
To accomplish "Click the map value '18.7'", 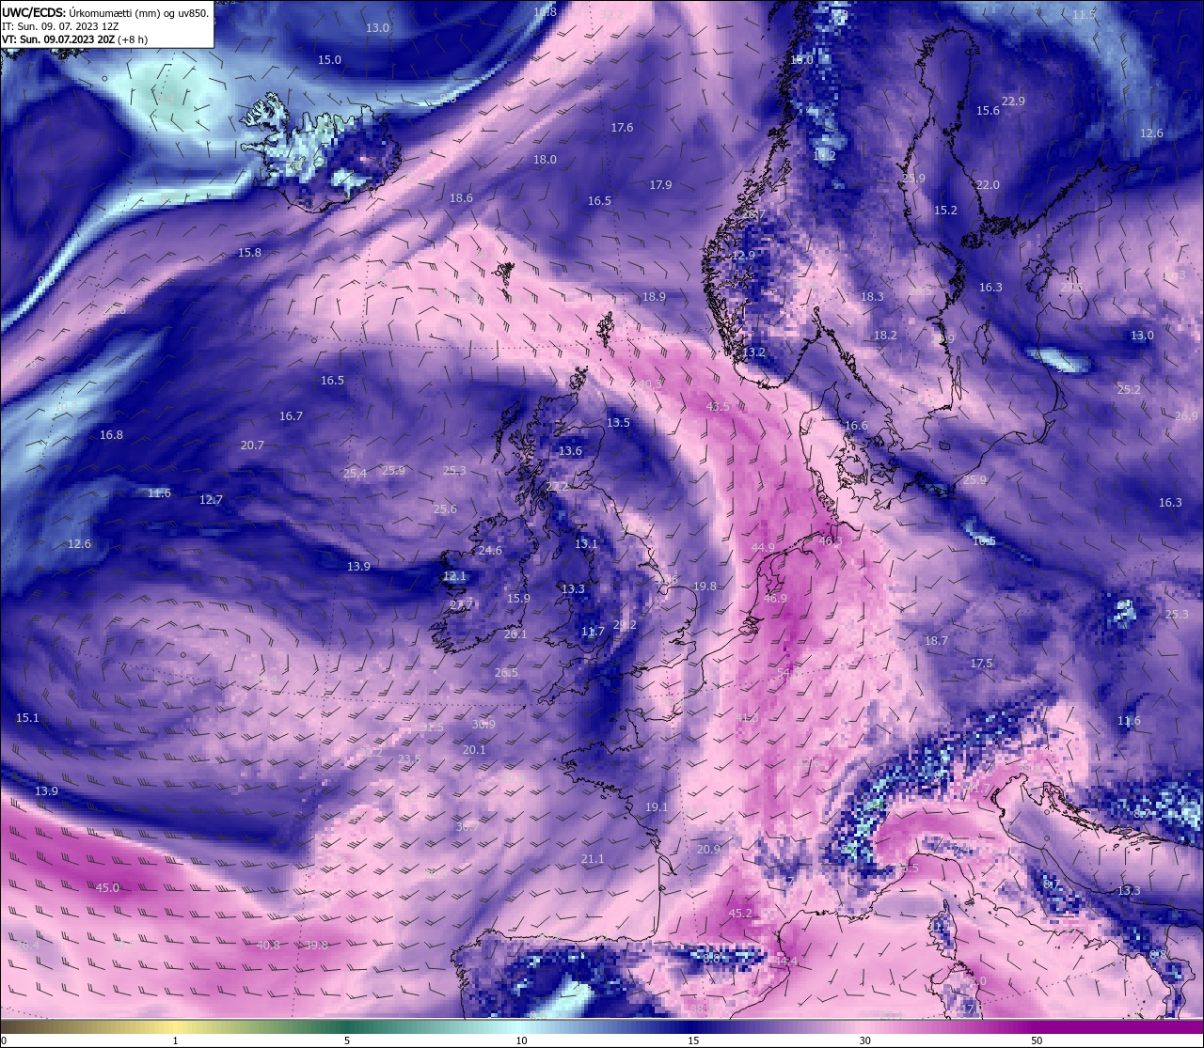I will (x=936, y=641).
